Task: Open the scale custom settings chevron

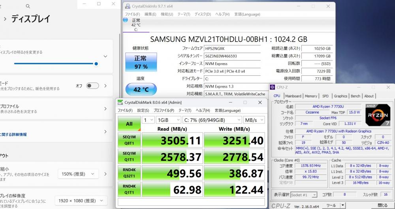Action: (x=105, y=174)
